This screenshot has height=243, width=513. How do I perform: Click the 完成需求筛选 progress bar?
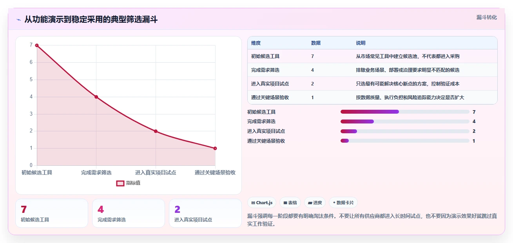405,121
